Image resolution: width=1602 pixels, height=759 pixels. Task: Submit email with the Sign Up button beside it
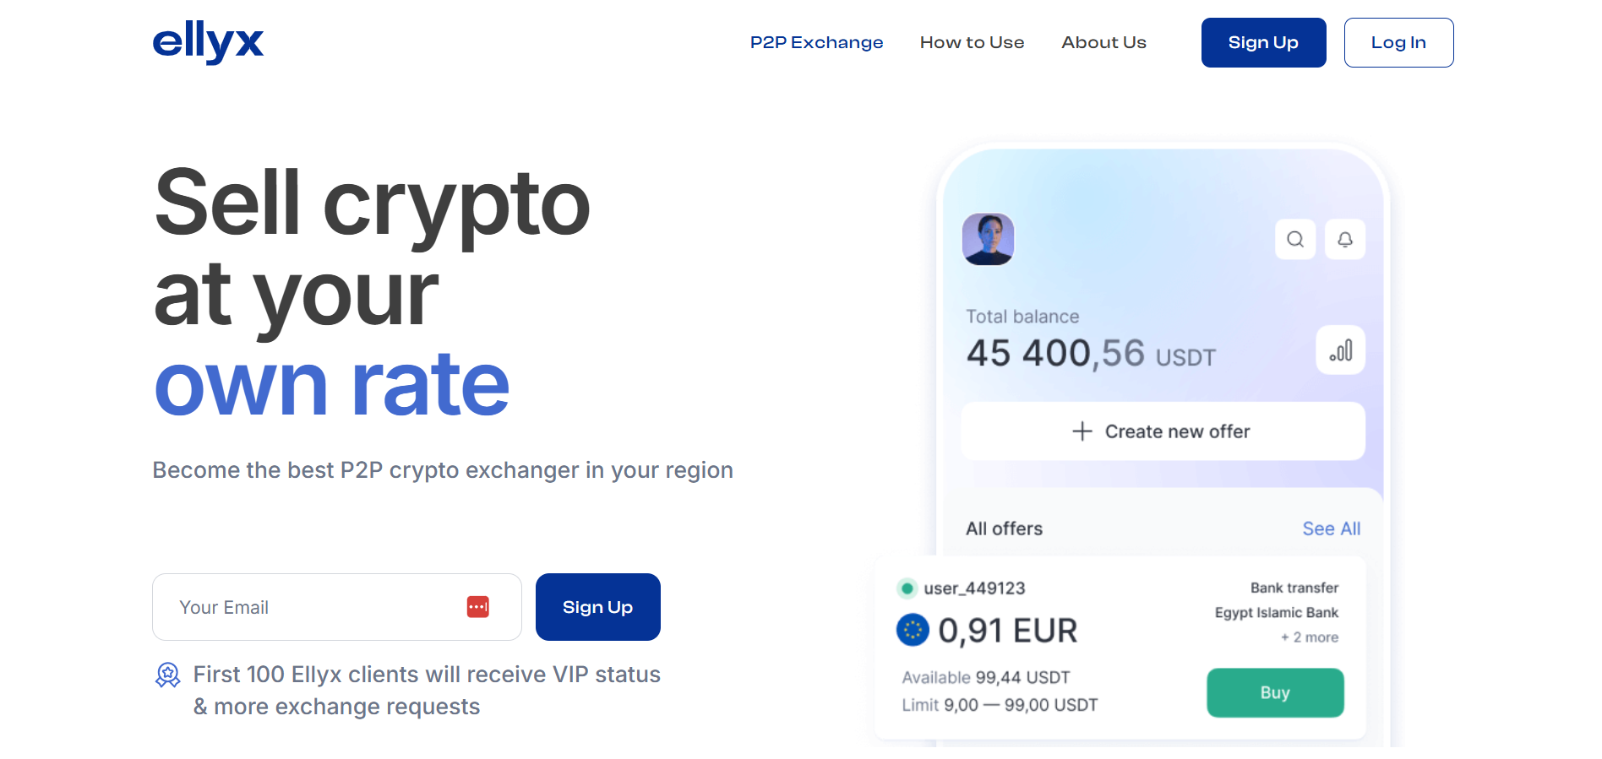[597, 607]
